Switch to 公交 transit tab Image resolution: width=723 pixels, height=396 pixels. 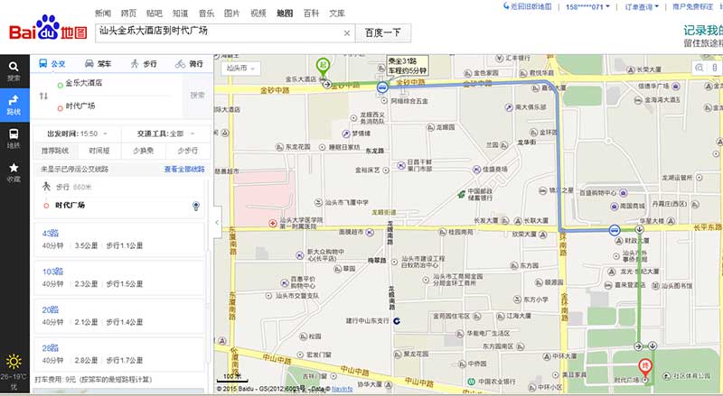pos(52,63)
